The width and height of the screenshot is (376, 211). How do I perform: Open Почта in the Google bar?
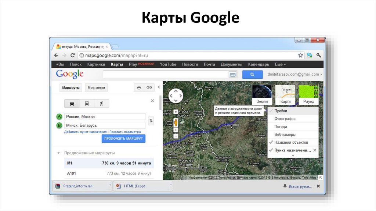click(x=209, y=64)
